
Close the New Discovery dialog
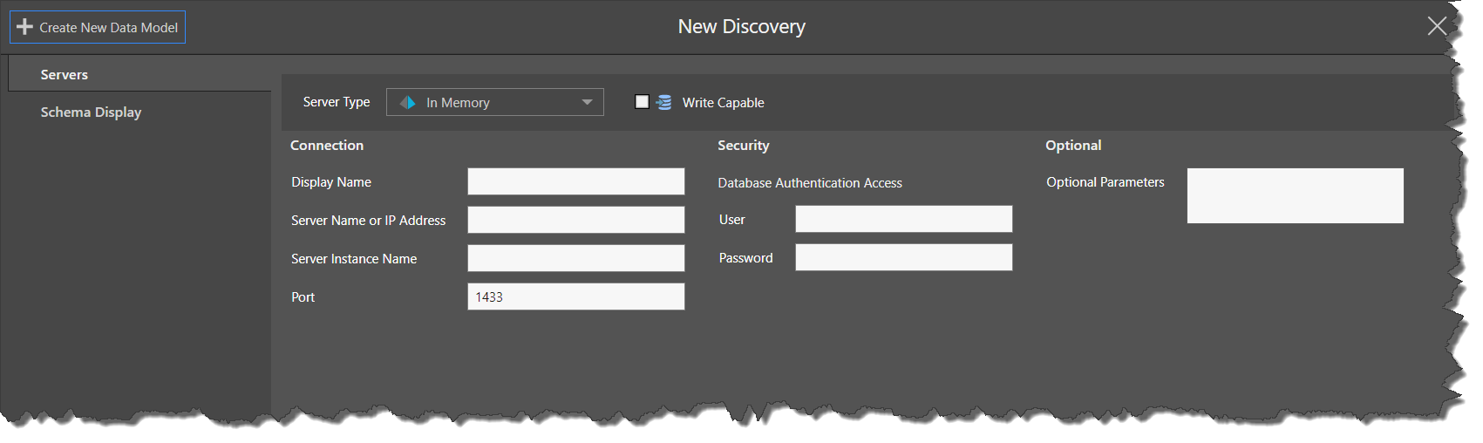[x=1437, y=26]
